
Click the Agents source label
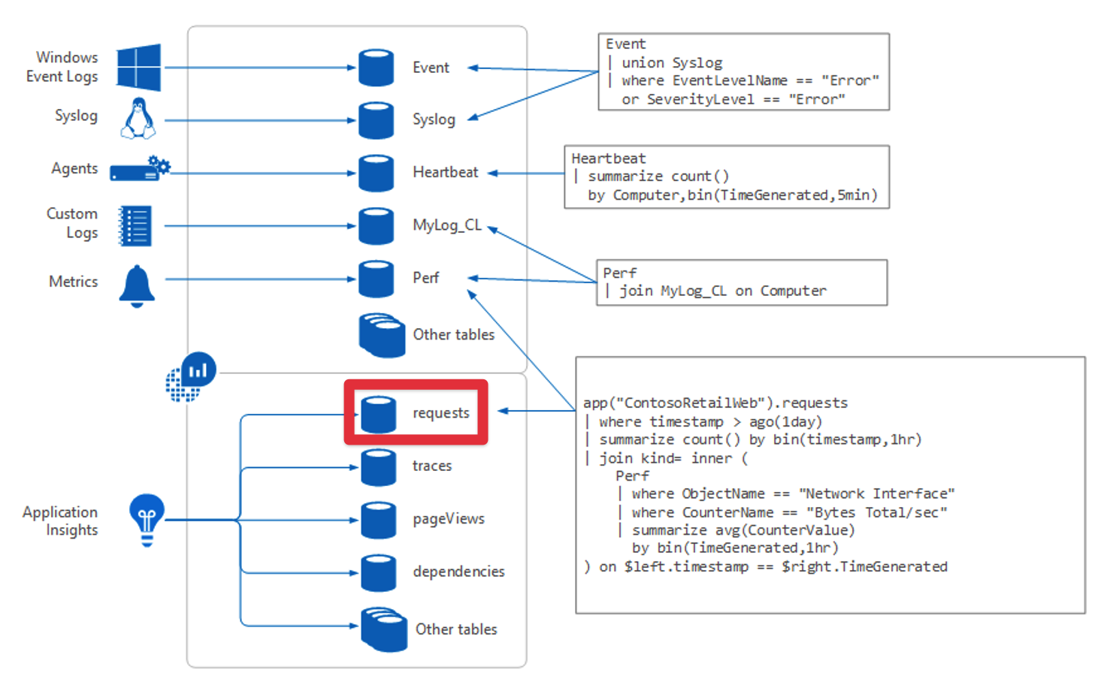74,168
